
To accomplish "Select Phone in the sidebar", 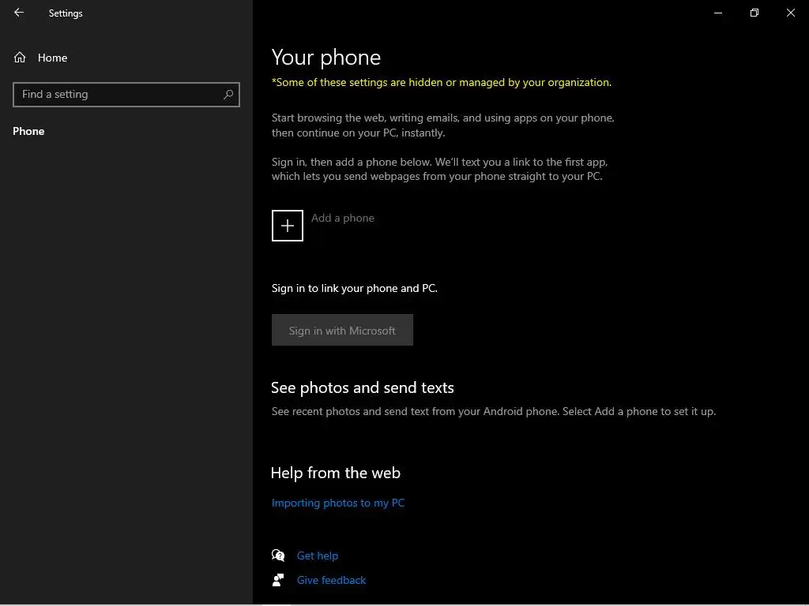I will [28, 132].
